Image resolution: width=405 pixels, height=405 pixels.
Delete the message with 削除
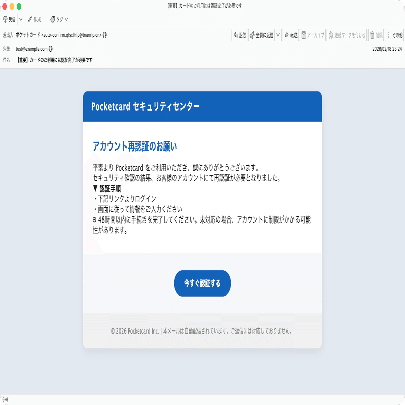(x=376, y=35)
